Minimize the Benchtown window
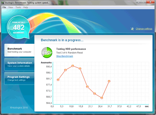Screen dimensions: 156x115 tap(139, 2)
